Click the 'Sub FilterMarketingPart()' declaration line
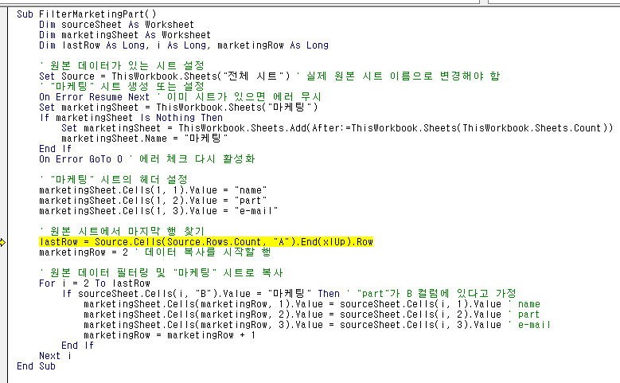 (x=87, y=14)
